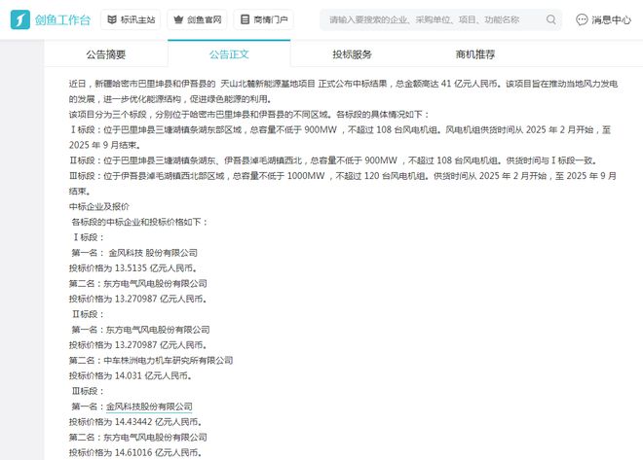This screenshot has width=643, height=460.
Task: Click the book icon beside 标讯主站
Action: [112, 19]
